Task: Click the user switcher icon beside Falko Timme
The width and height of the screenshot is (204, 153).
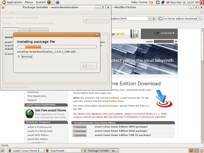Action: tap(151, 2)
